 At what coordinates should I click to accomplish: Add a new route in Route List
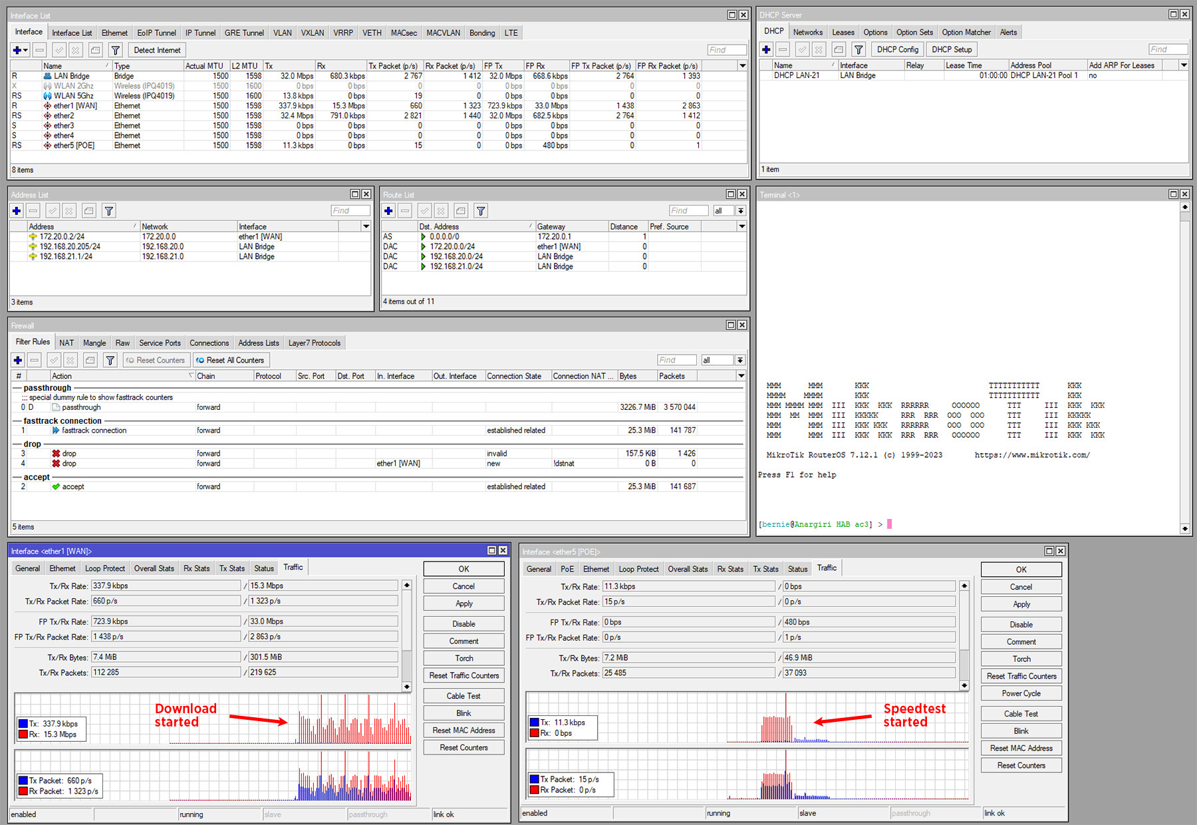point(388,211)
